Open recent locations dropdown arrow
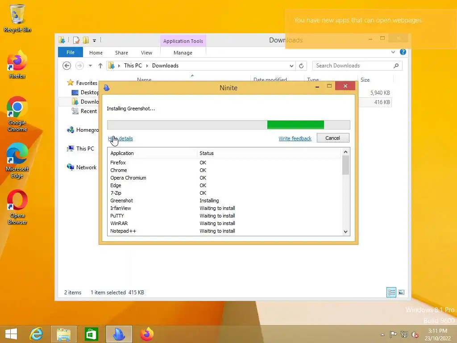The image size is (457, 343). coord(90,66)
